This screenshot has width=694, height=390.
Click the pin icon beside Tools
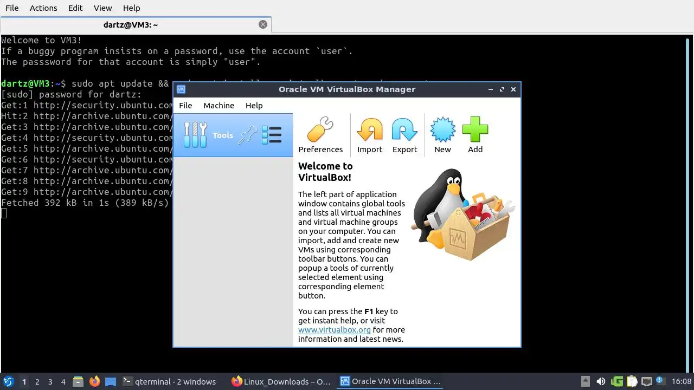click(x=248, y=135)
